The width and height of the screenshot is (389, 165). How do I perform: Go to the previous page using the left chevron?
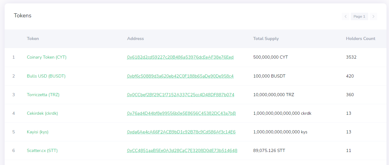[346, 16]
